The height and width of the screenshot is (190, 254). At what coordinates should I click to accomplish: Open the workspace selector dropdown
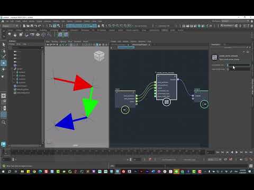point(235,21)
